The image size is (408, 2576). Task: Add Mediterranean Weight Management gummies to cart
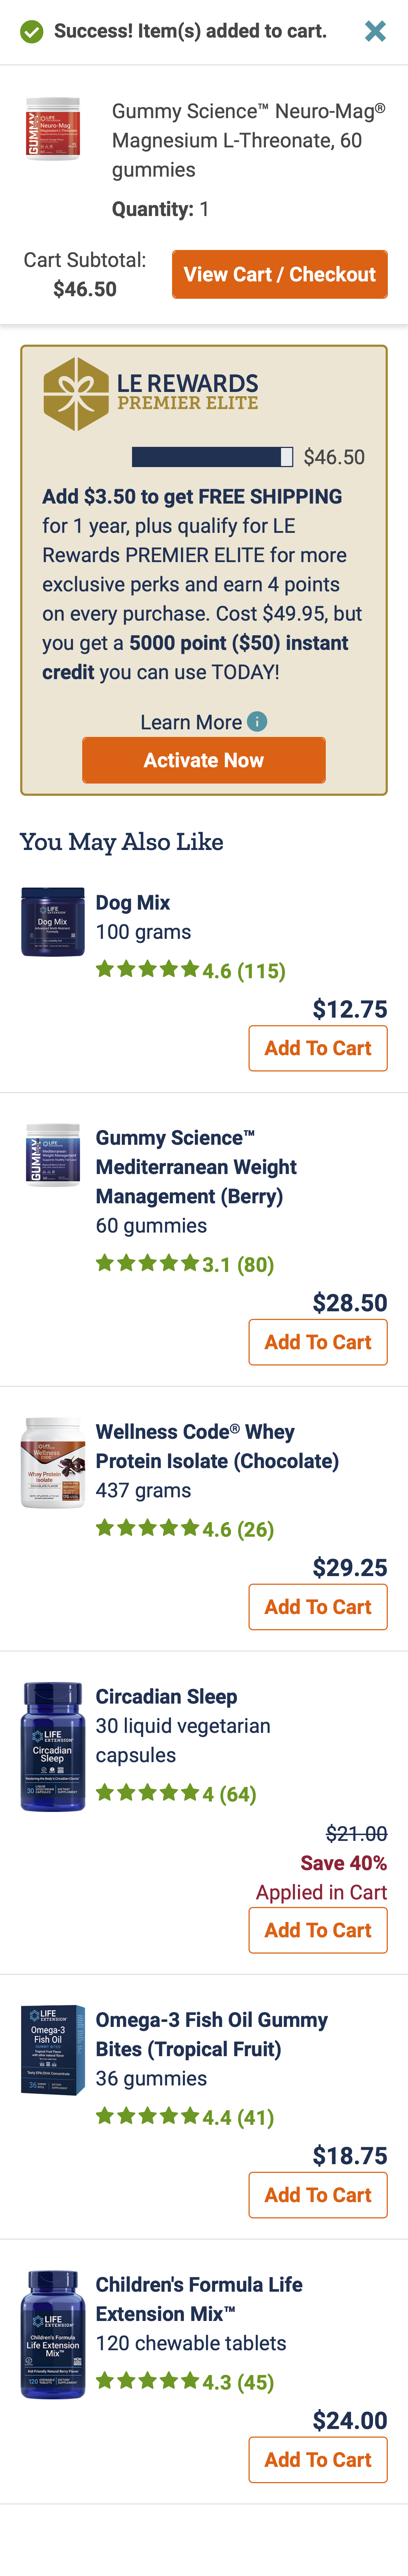pyautogui.click(x=317, y=1342)
